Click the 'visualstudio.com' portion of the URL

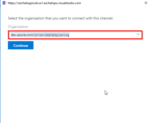coord(69,3)
